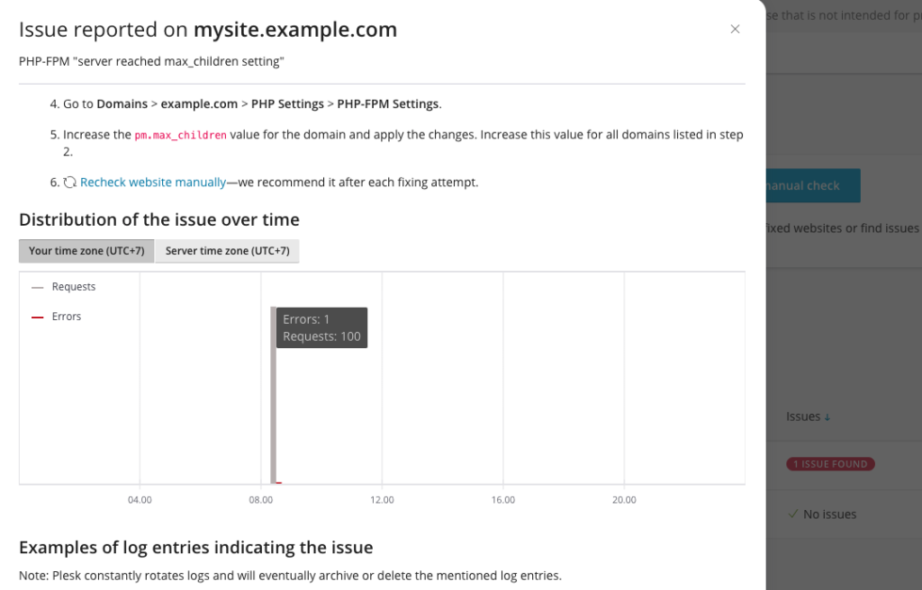
Task: Click the 04.00 axis label
Action: tap(140, 500)
